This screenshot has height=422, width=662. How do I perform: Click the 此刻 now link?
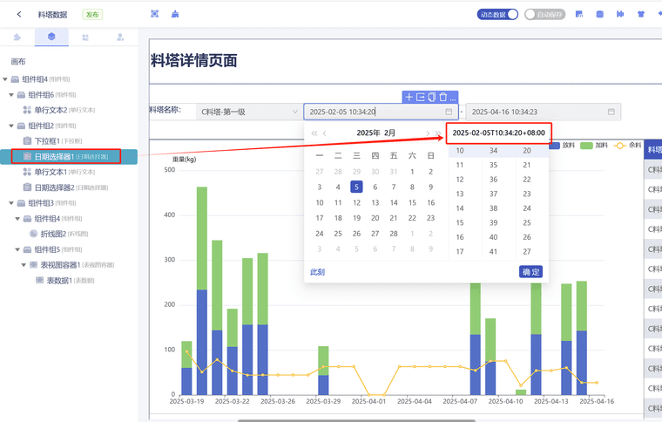click(317, 272)
